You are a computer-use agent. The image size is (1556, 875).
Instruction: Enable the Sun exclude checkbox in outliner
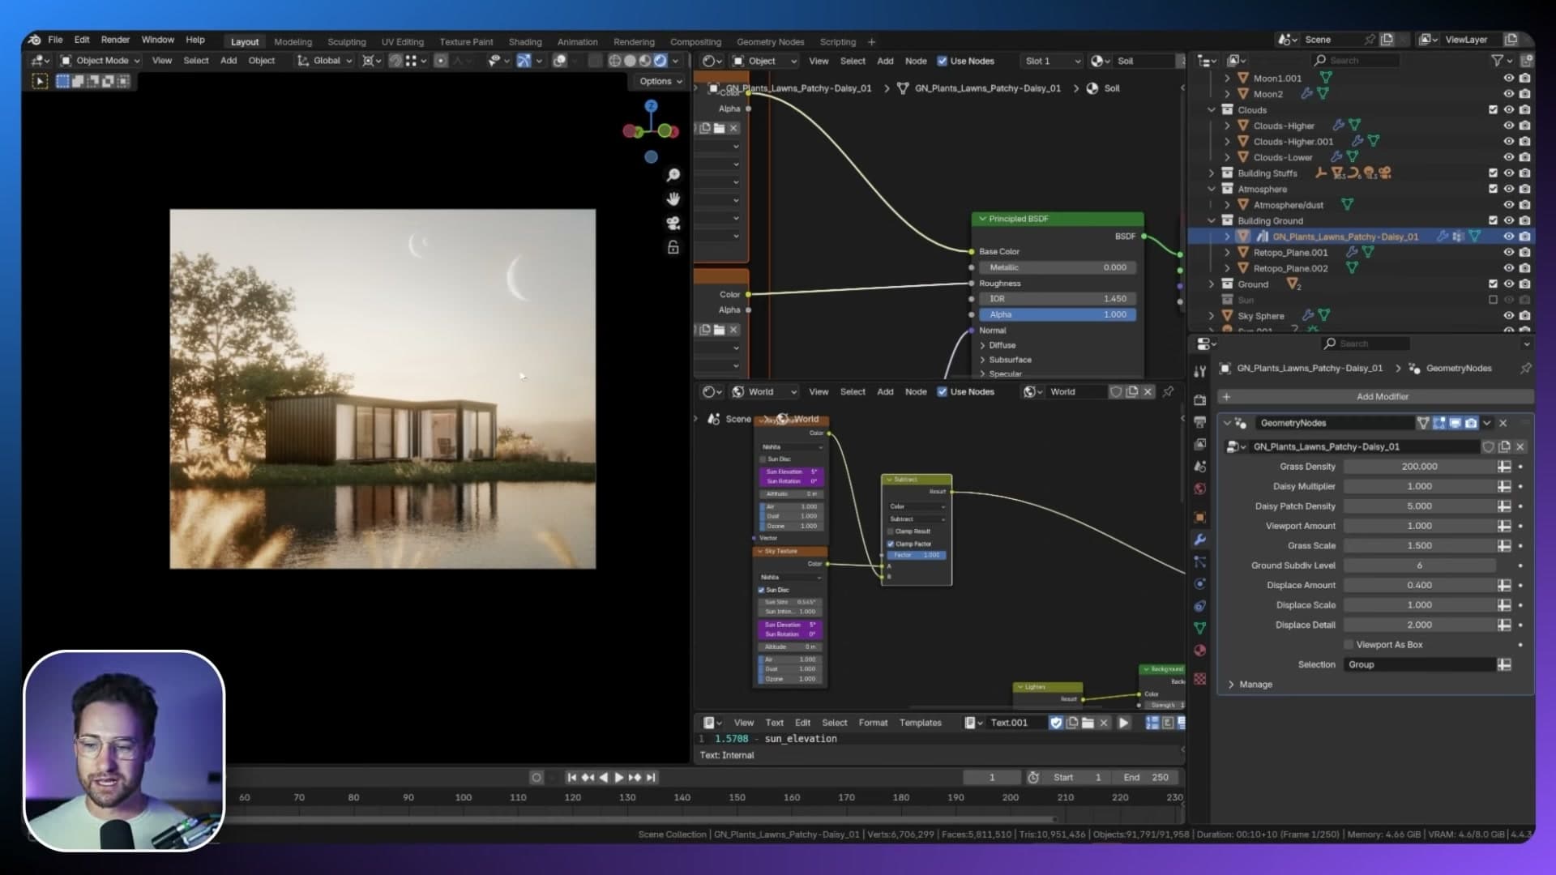[1493, 300]
